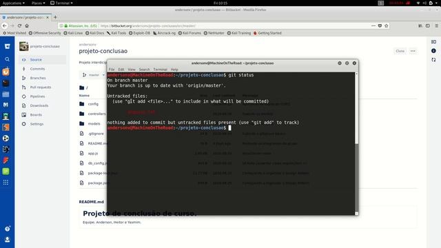Open the models folder
Viewport: 441px width, 248px height.
[94, 124]
